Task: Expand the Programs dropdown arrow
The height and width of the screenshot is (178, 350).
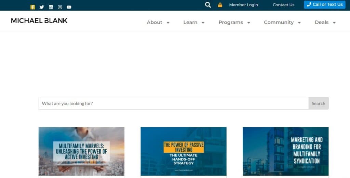Action: click(x=249, y=23)
